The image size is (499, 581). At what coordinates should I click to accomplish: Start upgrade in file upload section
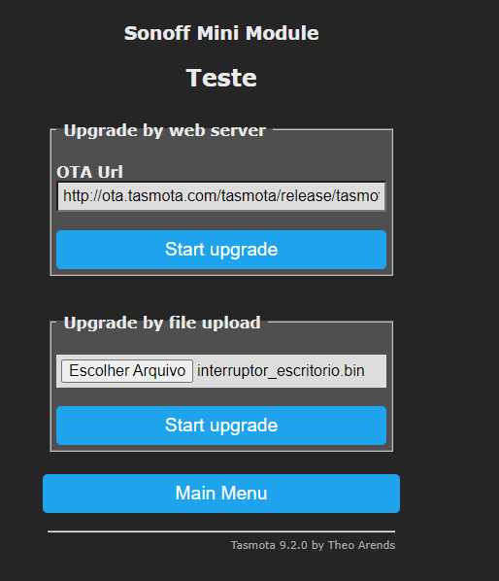point(221,426)
